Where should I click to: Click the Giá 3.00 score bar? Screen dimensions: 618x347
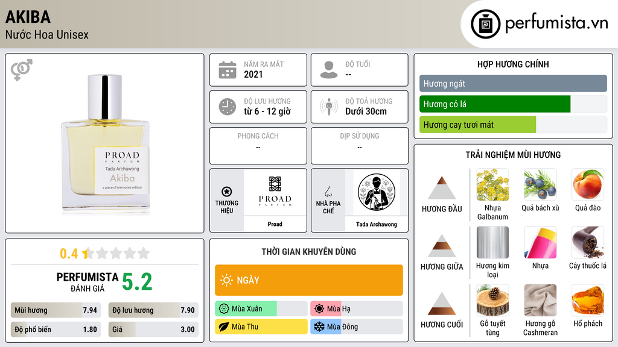pos(154,330)
